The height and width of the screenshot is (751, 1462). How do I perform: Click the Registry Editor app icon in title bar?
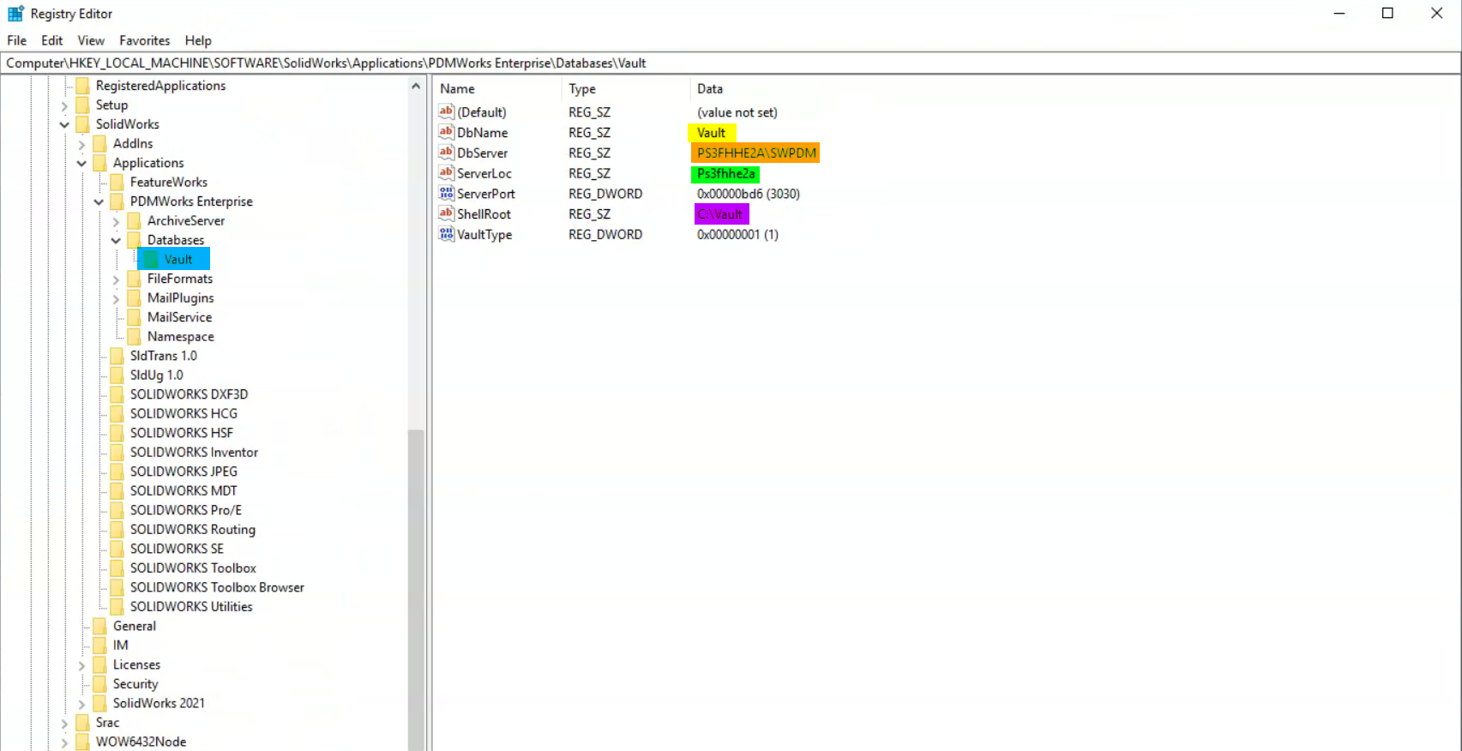coord(15,13)
